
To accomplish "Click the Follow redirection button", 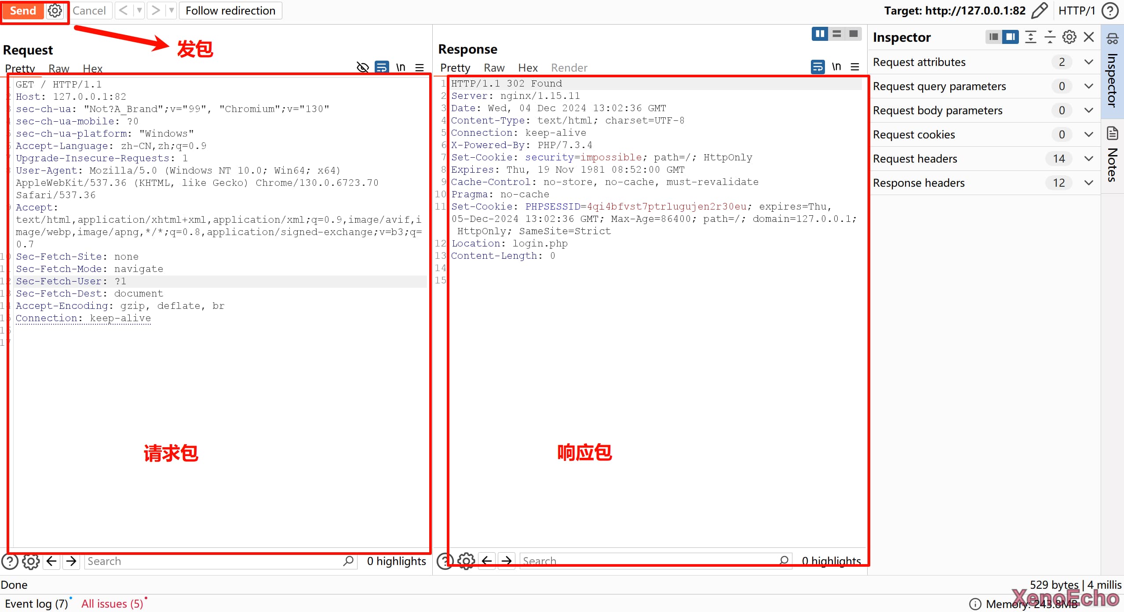I will click(x=230, y=11).
